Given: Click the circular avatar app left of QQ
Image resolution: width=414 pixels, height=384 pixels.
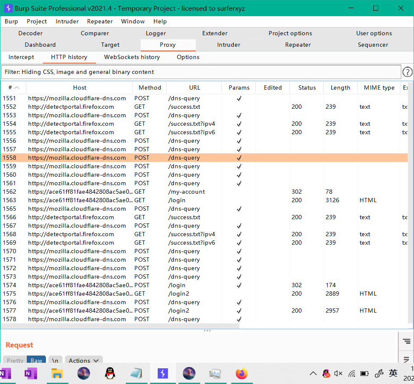Looking at the screenshot, I should (x=84, y=373).
